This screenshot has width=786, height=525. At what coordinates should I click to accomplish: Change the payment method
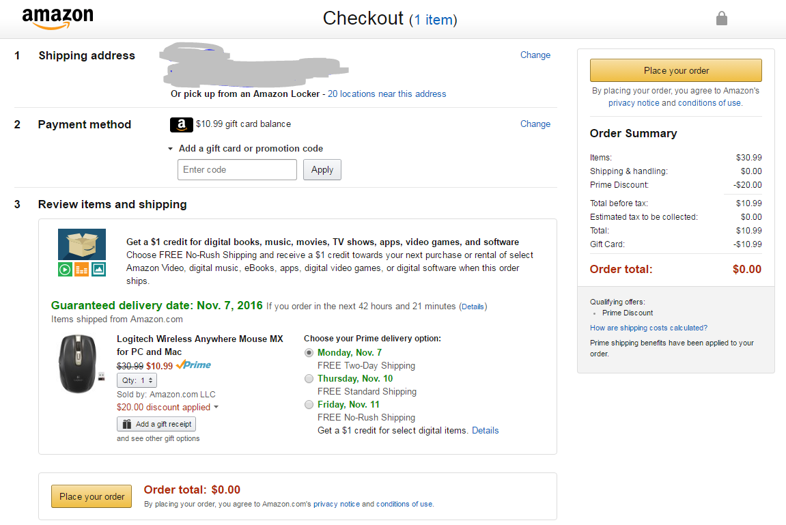535,124
